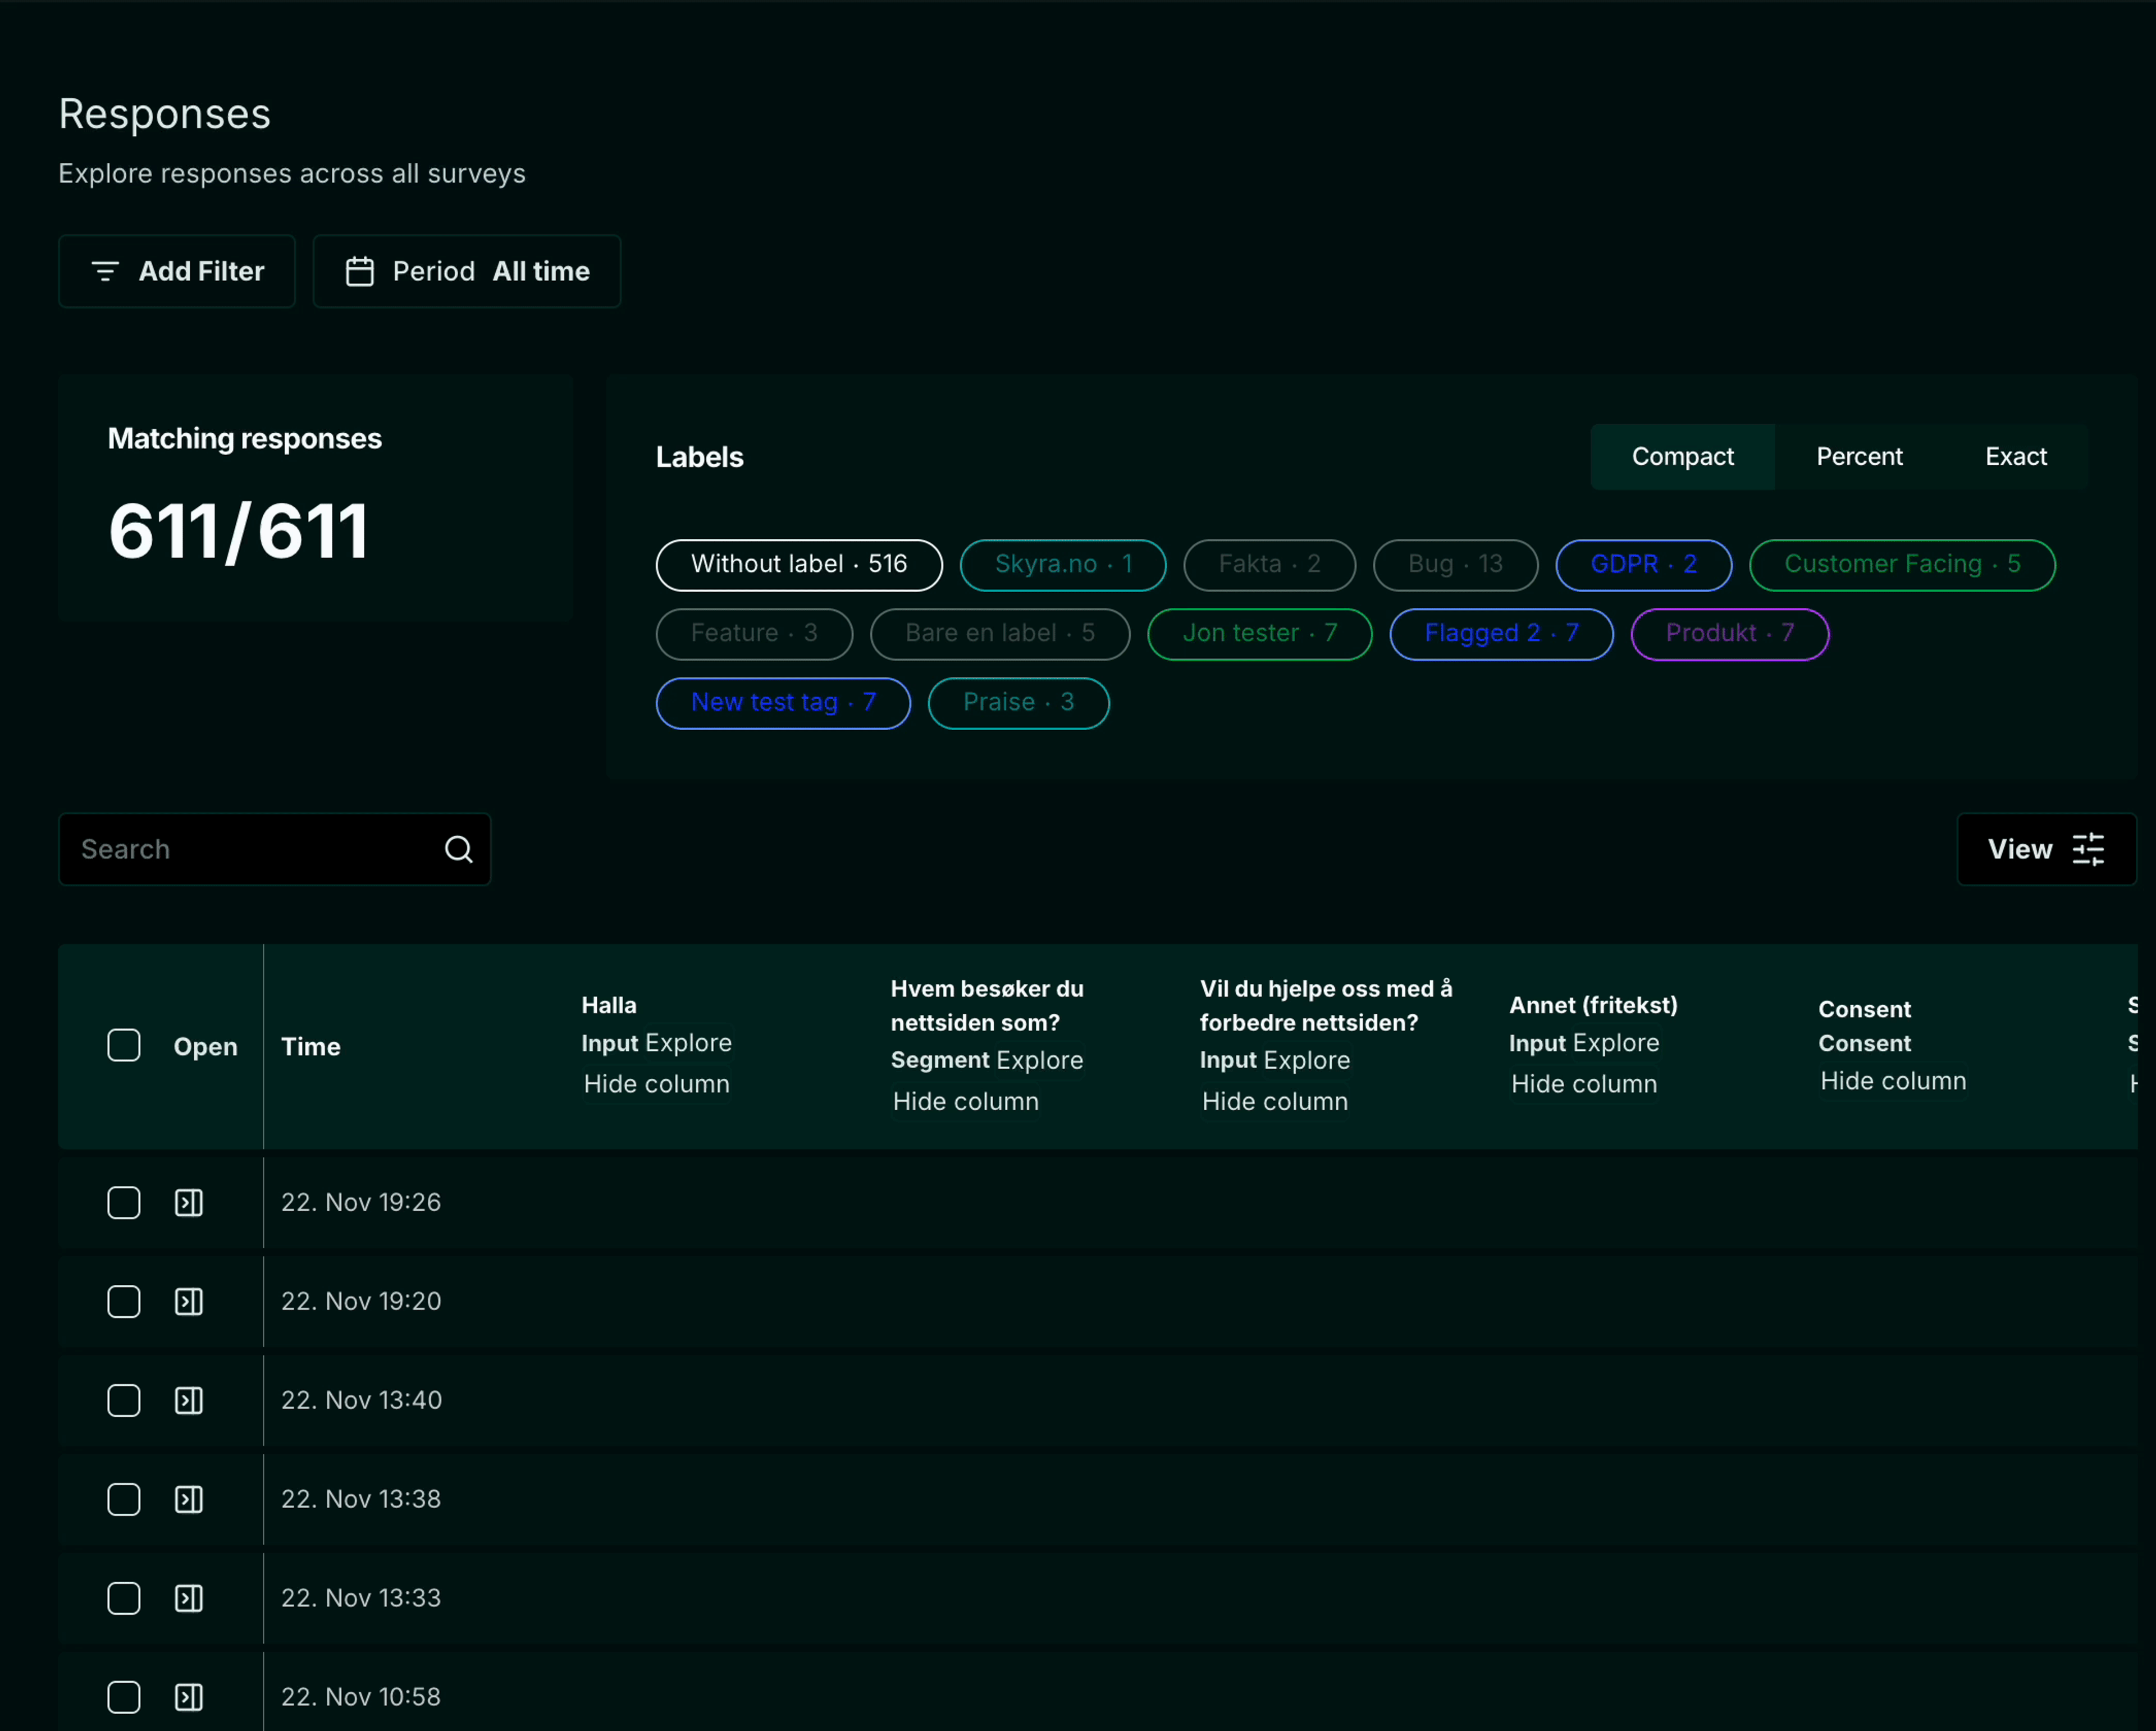Click the 611/611 matching responses count
This screenshot has width=2156, height=1731.
[x=238, y=532]
